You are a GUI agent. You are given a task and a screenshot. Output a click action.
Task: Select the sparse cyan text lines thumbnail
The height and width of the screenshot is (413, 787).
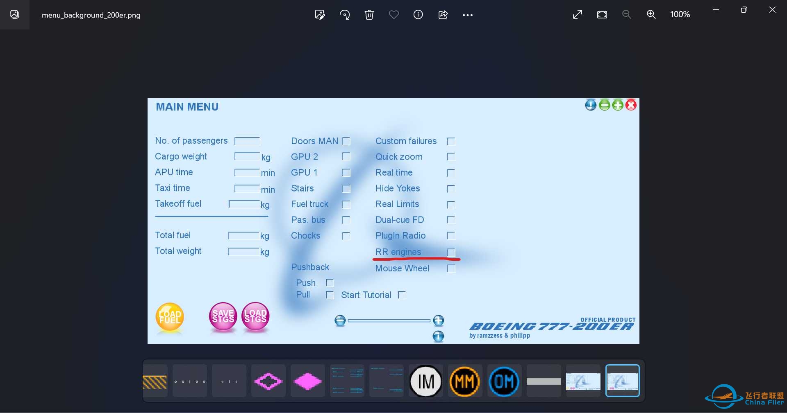pyautogui.click(x=387, y=381)
